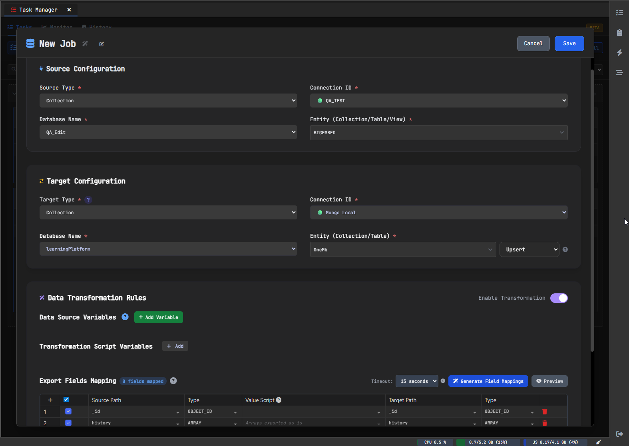Click Preview button
The image size is (629, 446).
[549, 381]
